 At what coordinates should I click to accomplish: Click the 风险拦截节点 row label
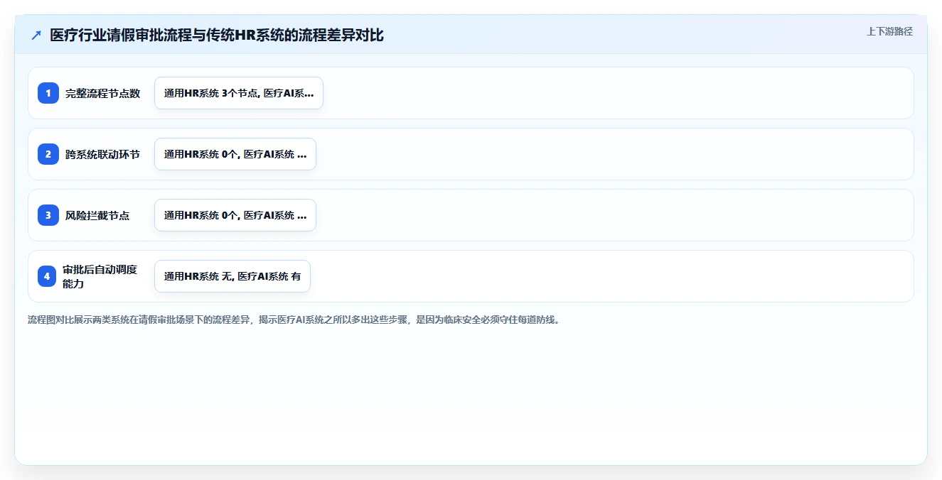click(97, 215)
